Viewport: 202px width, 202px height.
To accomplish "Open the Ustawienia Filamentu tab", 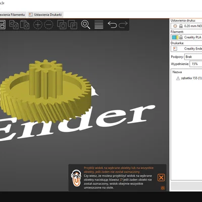I will click(13, 15).
